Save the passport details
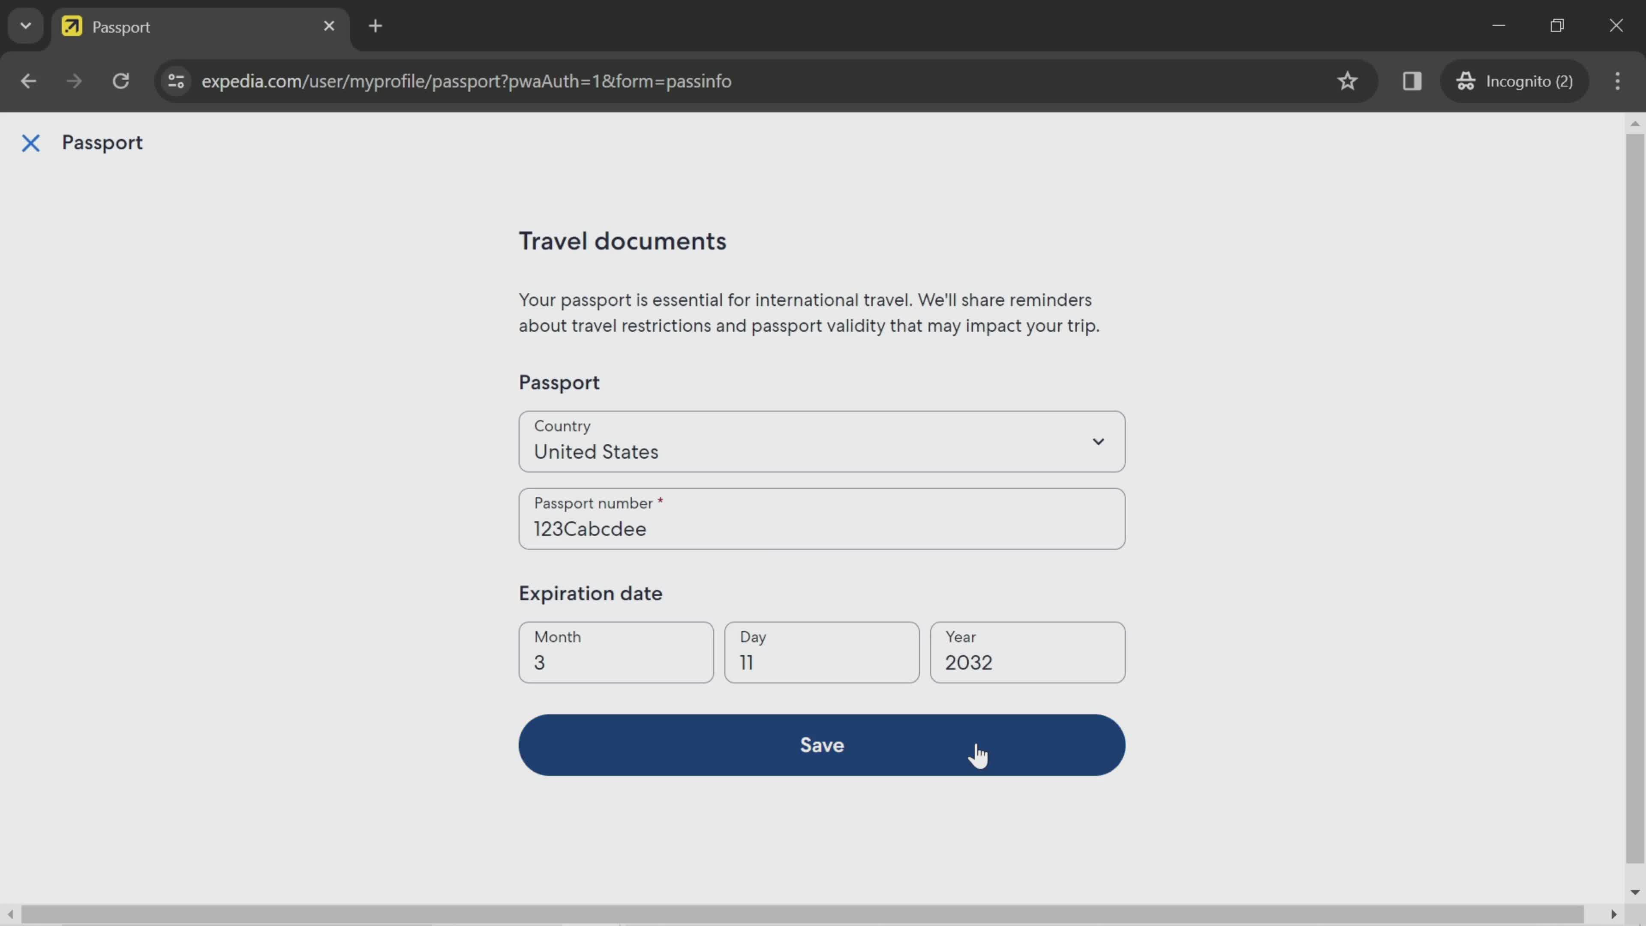This screenshot has width=1646, height=926. click(x=822, y=745)
